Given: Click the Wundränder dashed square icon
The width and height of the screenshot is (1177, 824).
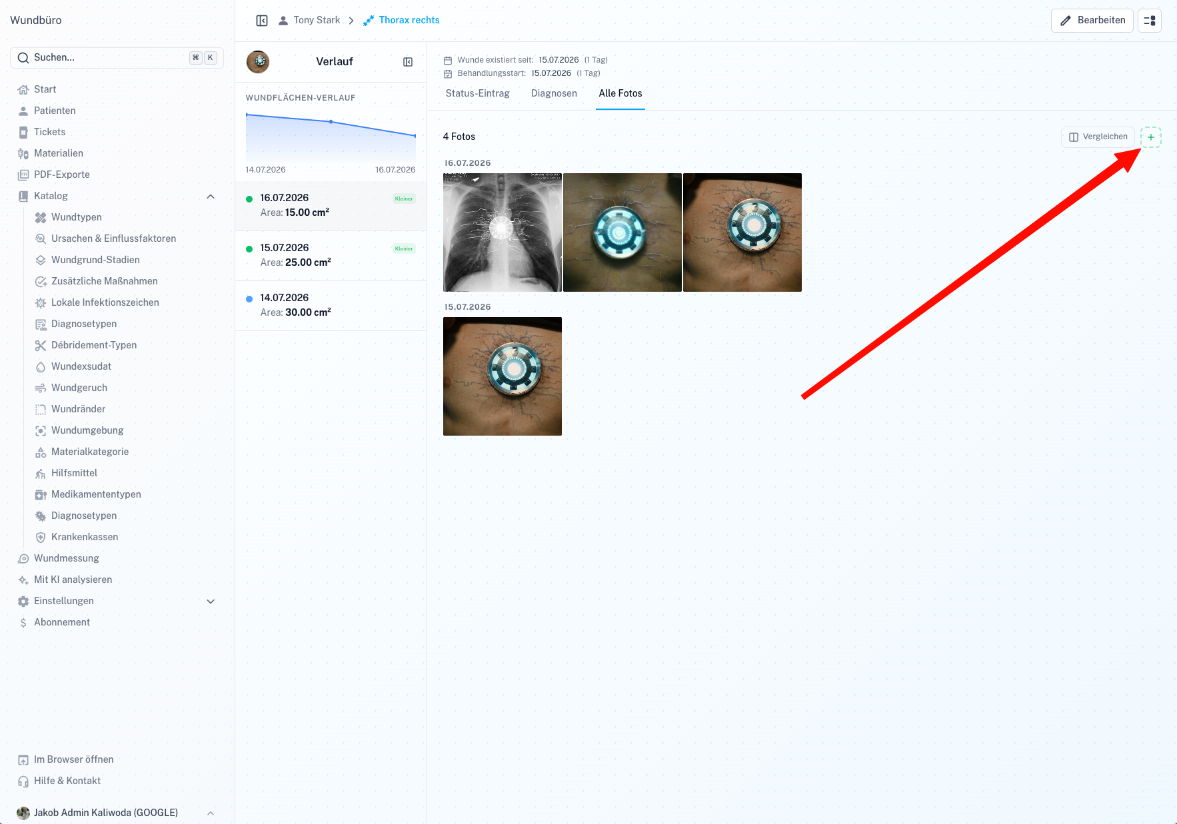Looking at the screenshot, I should click(x=41, y=409).
